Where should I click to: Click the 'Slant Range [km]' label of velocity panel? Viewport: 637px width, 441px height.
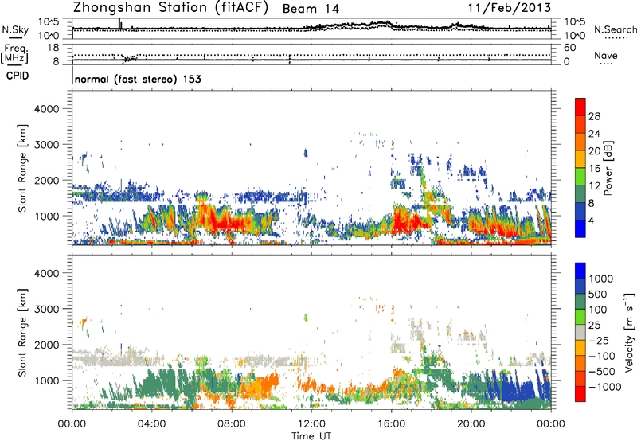click(x=22, y=333)
